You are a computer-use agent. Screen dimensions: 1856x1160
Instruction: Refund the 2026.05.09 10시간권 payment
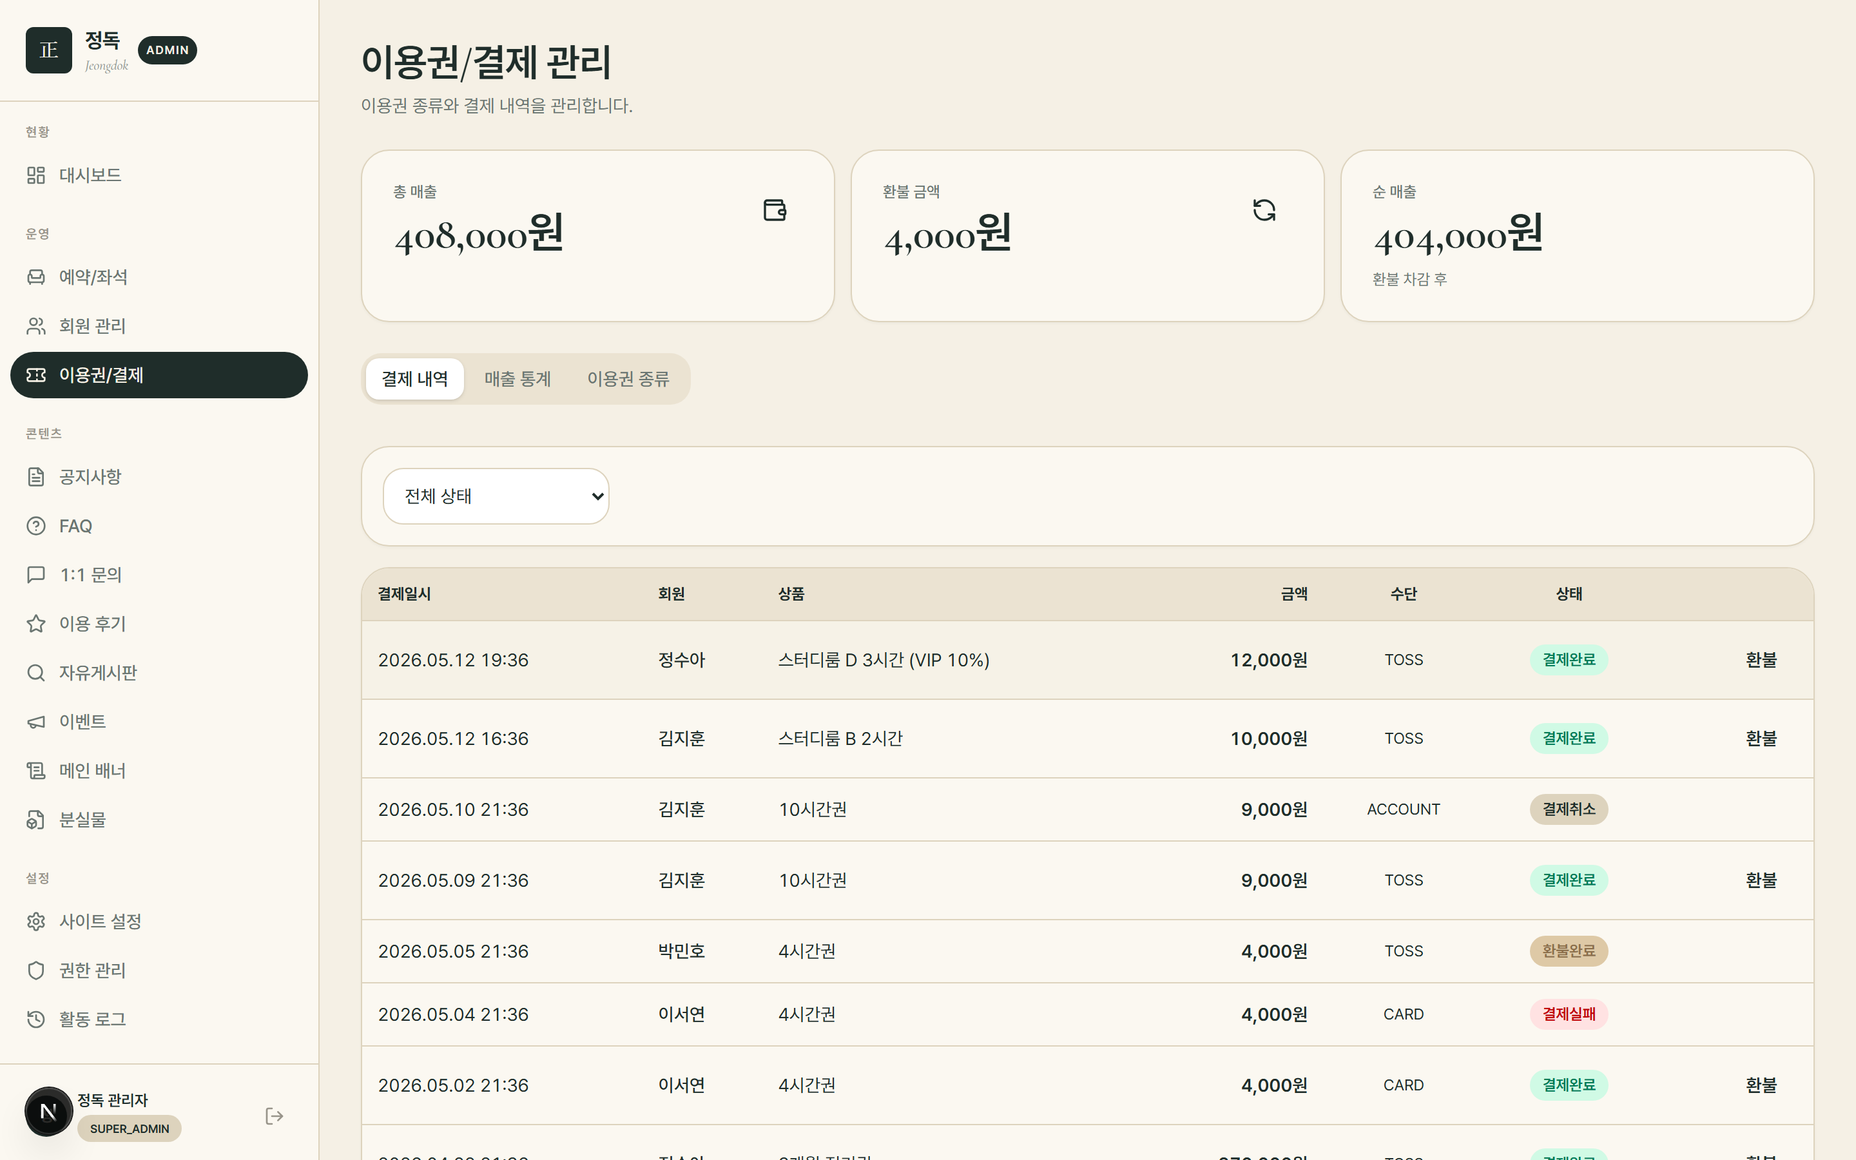[1761, 880]
